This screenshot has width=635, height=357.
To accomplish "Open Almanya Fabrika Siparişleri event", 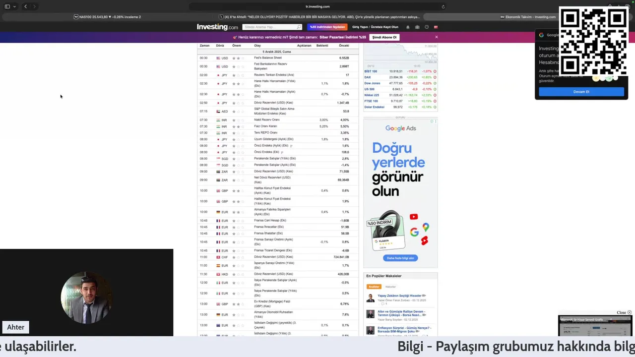I will (272, 212).
